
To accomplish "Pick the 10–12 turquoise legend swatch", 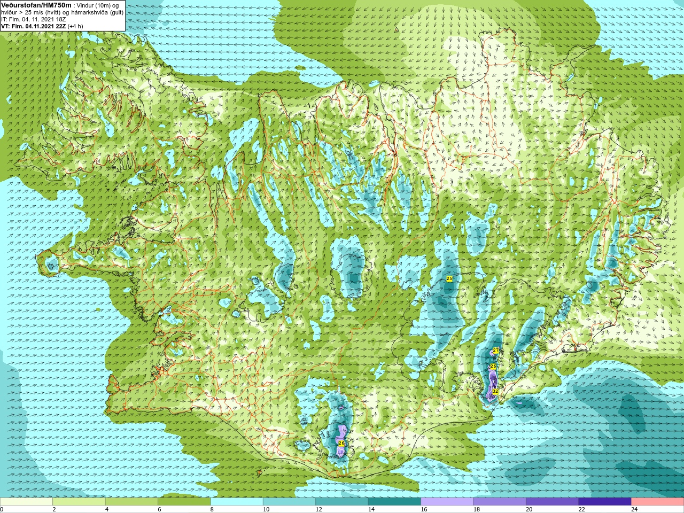I will click(x=289, y=502).
